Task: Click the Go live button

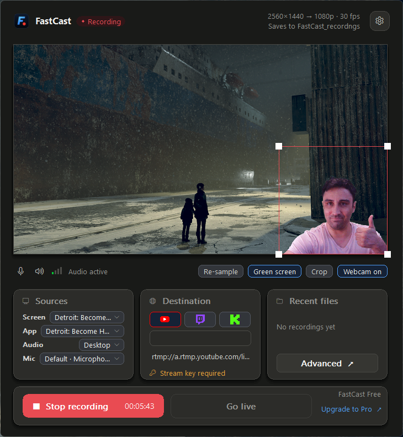Action: (241, 406)
